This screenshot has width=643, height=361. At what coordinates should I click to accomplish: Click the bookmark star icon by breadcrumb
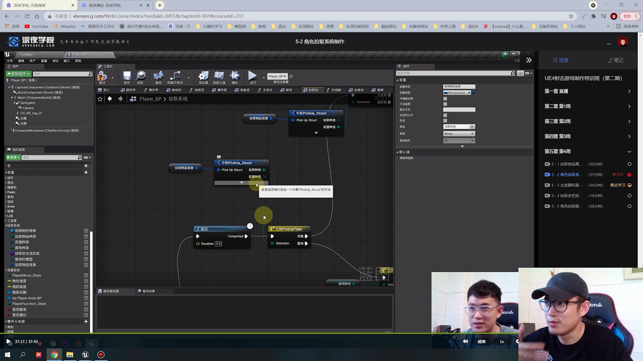click(100, 99)
